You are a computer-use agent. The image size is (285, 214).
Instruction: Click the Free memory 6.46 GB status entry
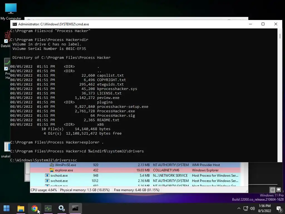point(137,190)
